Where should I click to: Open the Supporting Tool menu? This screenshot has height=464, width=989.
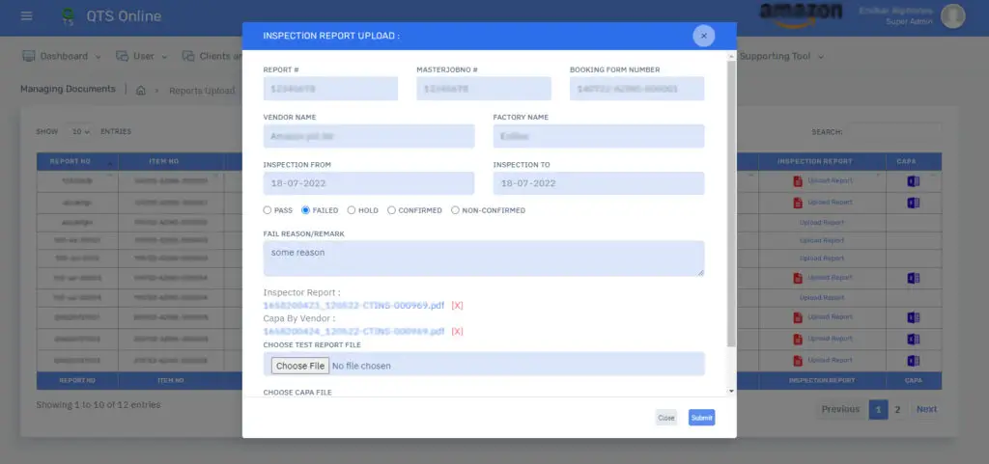click(781, 56)
